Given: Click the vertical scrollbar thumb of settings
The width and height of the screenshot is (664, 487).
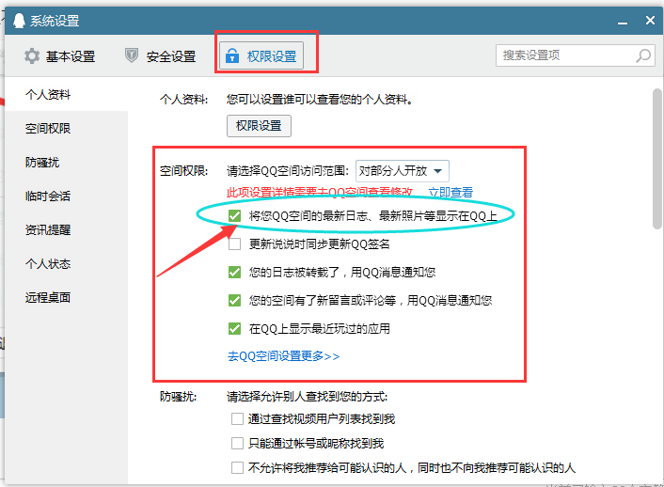Looking at the screenshot, I should coord(656,159).
